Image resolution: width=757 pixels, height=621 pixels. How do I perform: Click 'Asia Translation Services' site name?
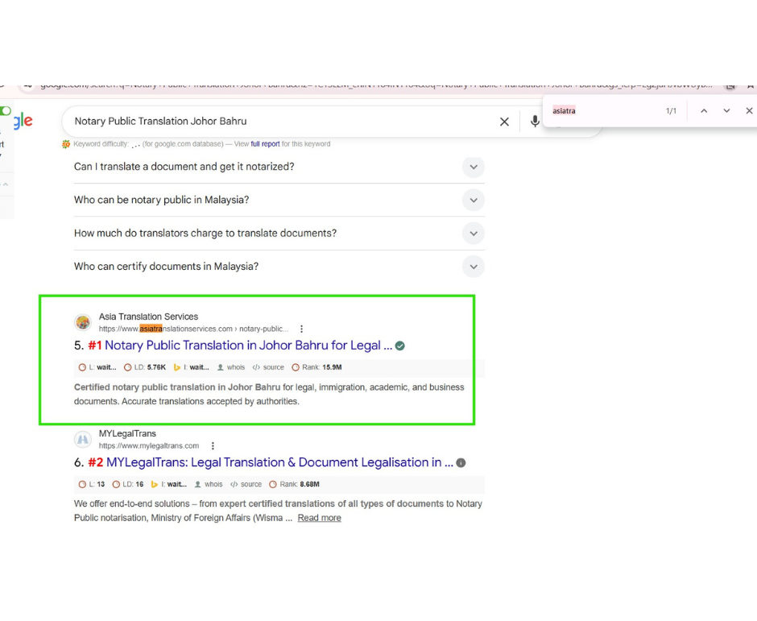(x=149, y=317)
